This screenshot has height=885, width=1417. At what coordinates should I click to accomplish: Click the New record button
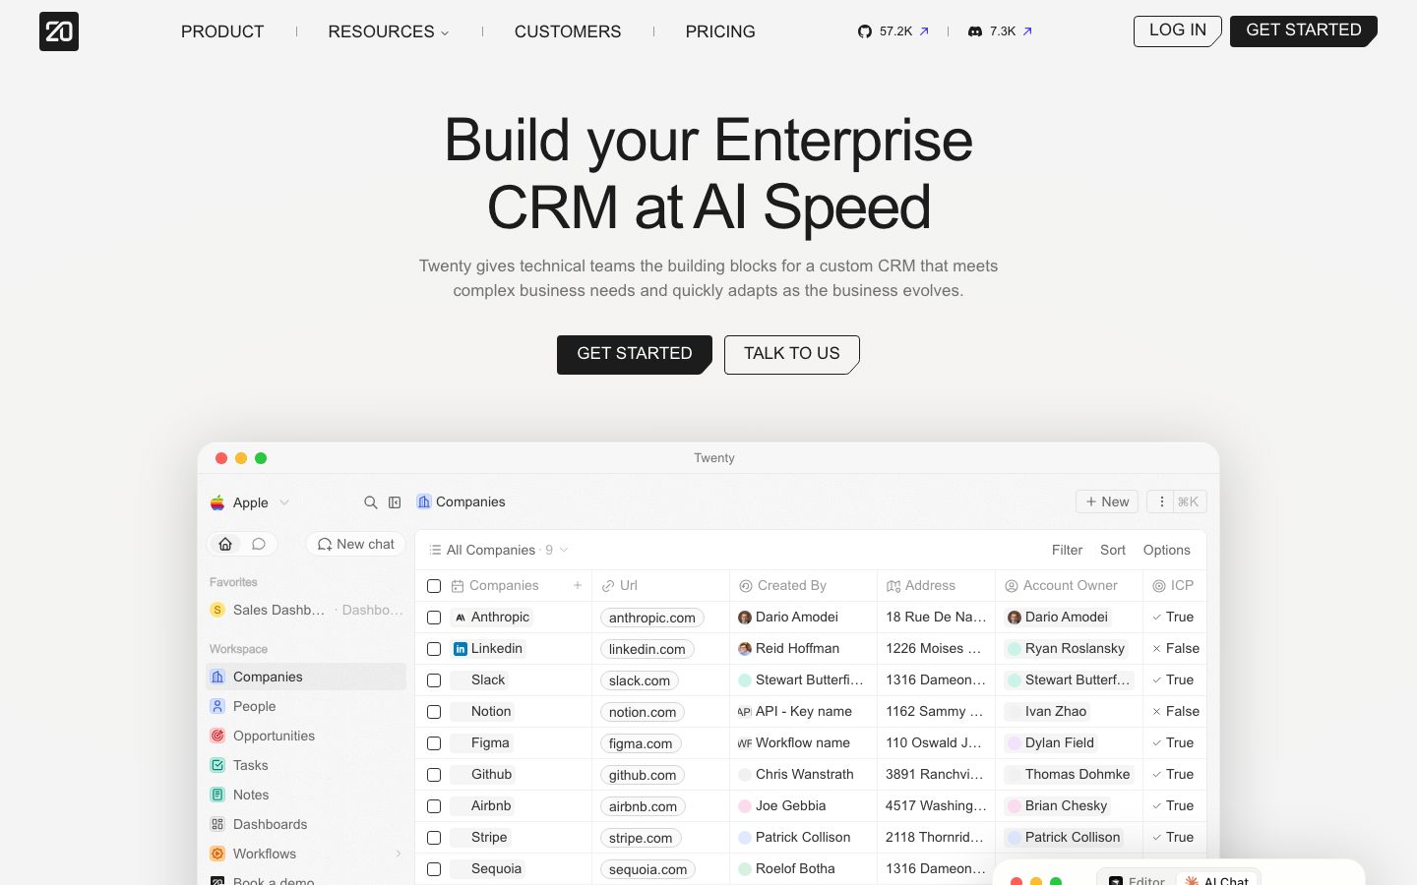(x=1107, y=501)
